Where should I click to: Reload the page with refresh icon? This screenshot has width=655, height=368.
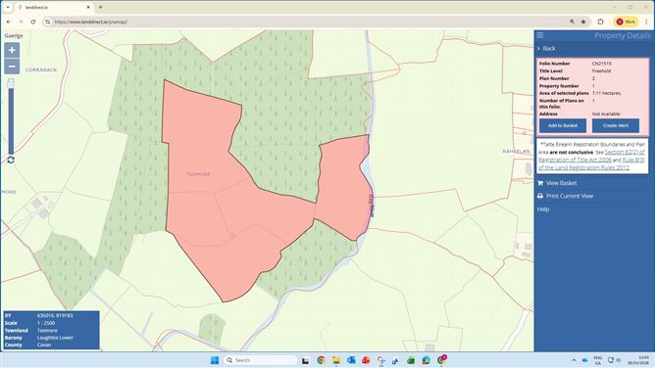33,22
